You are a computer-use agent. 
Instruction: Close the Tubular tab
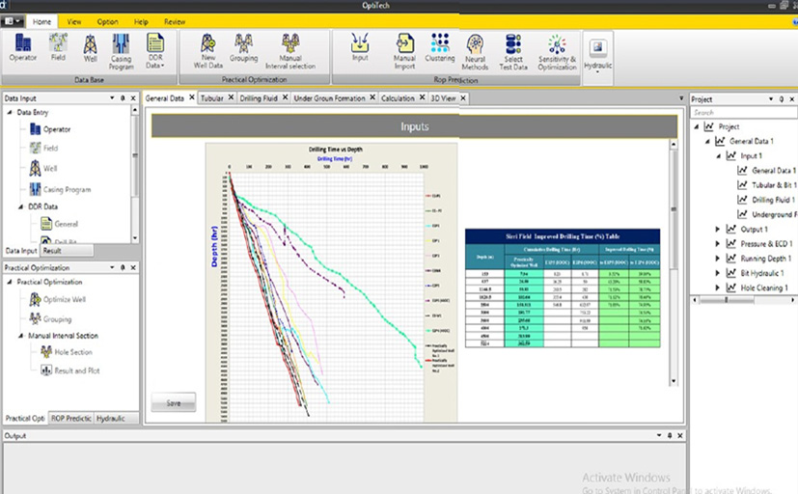232,98
